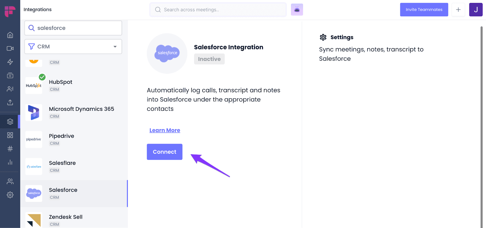Open the Learn More link

165,130
